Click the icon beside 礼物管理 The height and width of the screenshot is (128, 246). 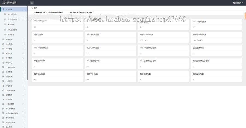3,44
